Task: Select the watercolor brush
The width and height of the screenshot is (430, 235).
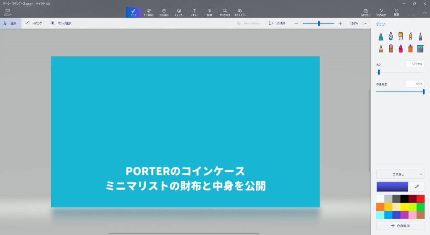Action: 411,37
